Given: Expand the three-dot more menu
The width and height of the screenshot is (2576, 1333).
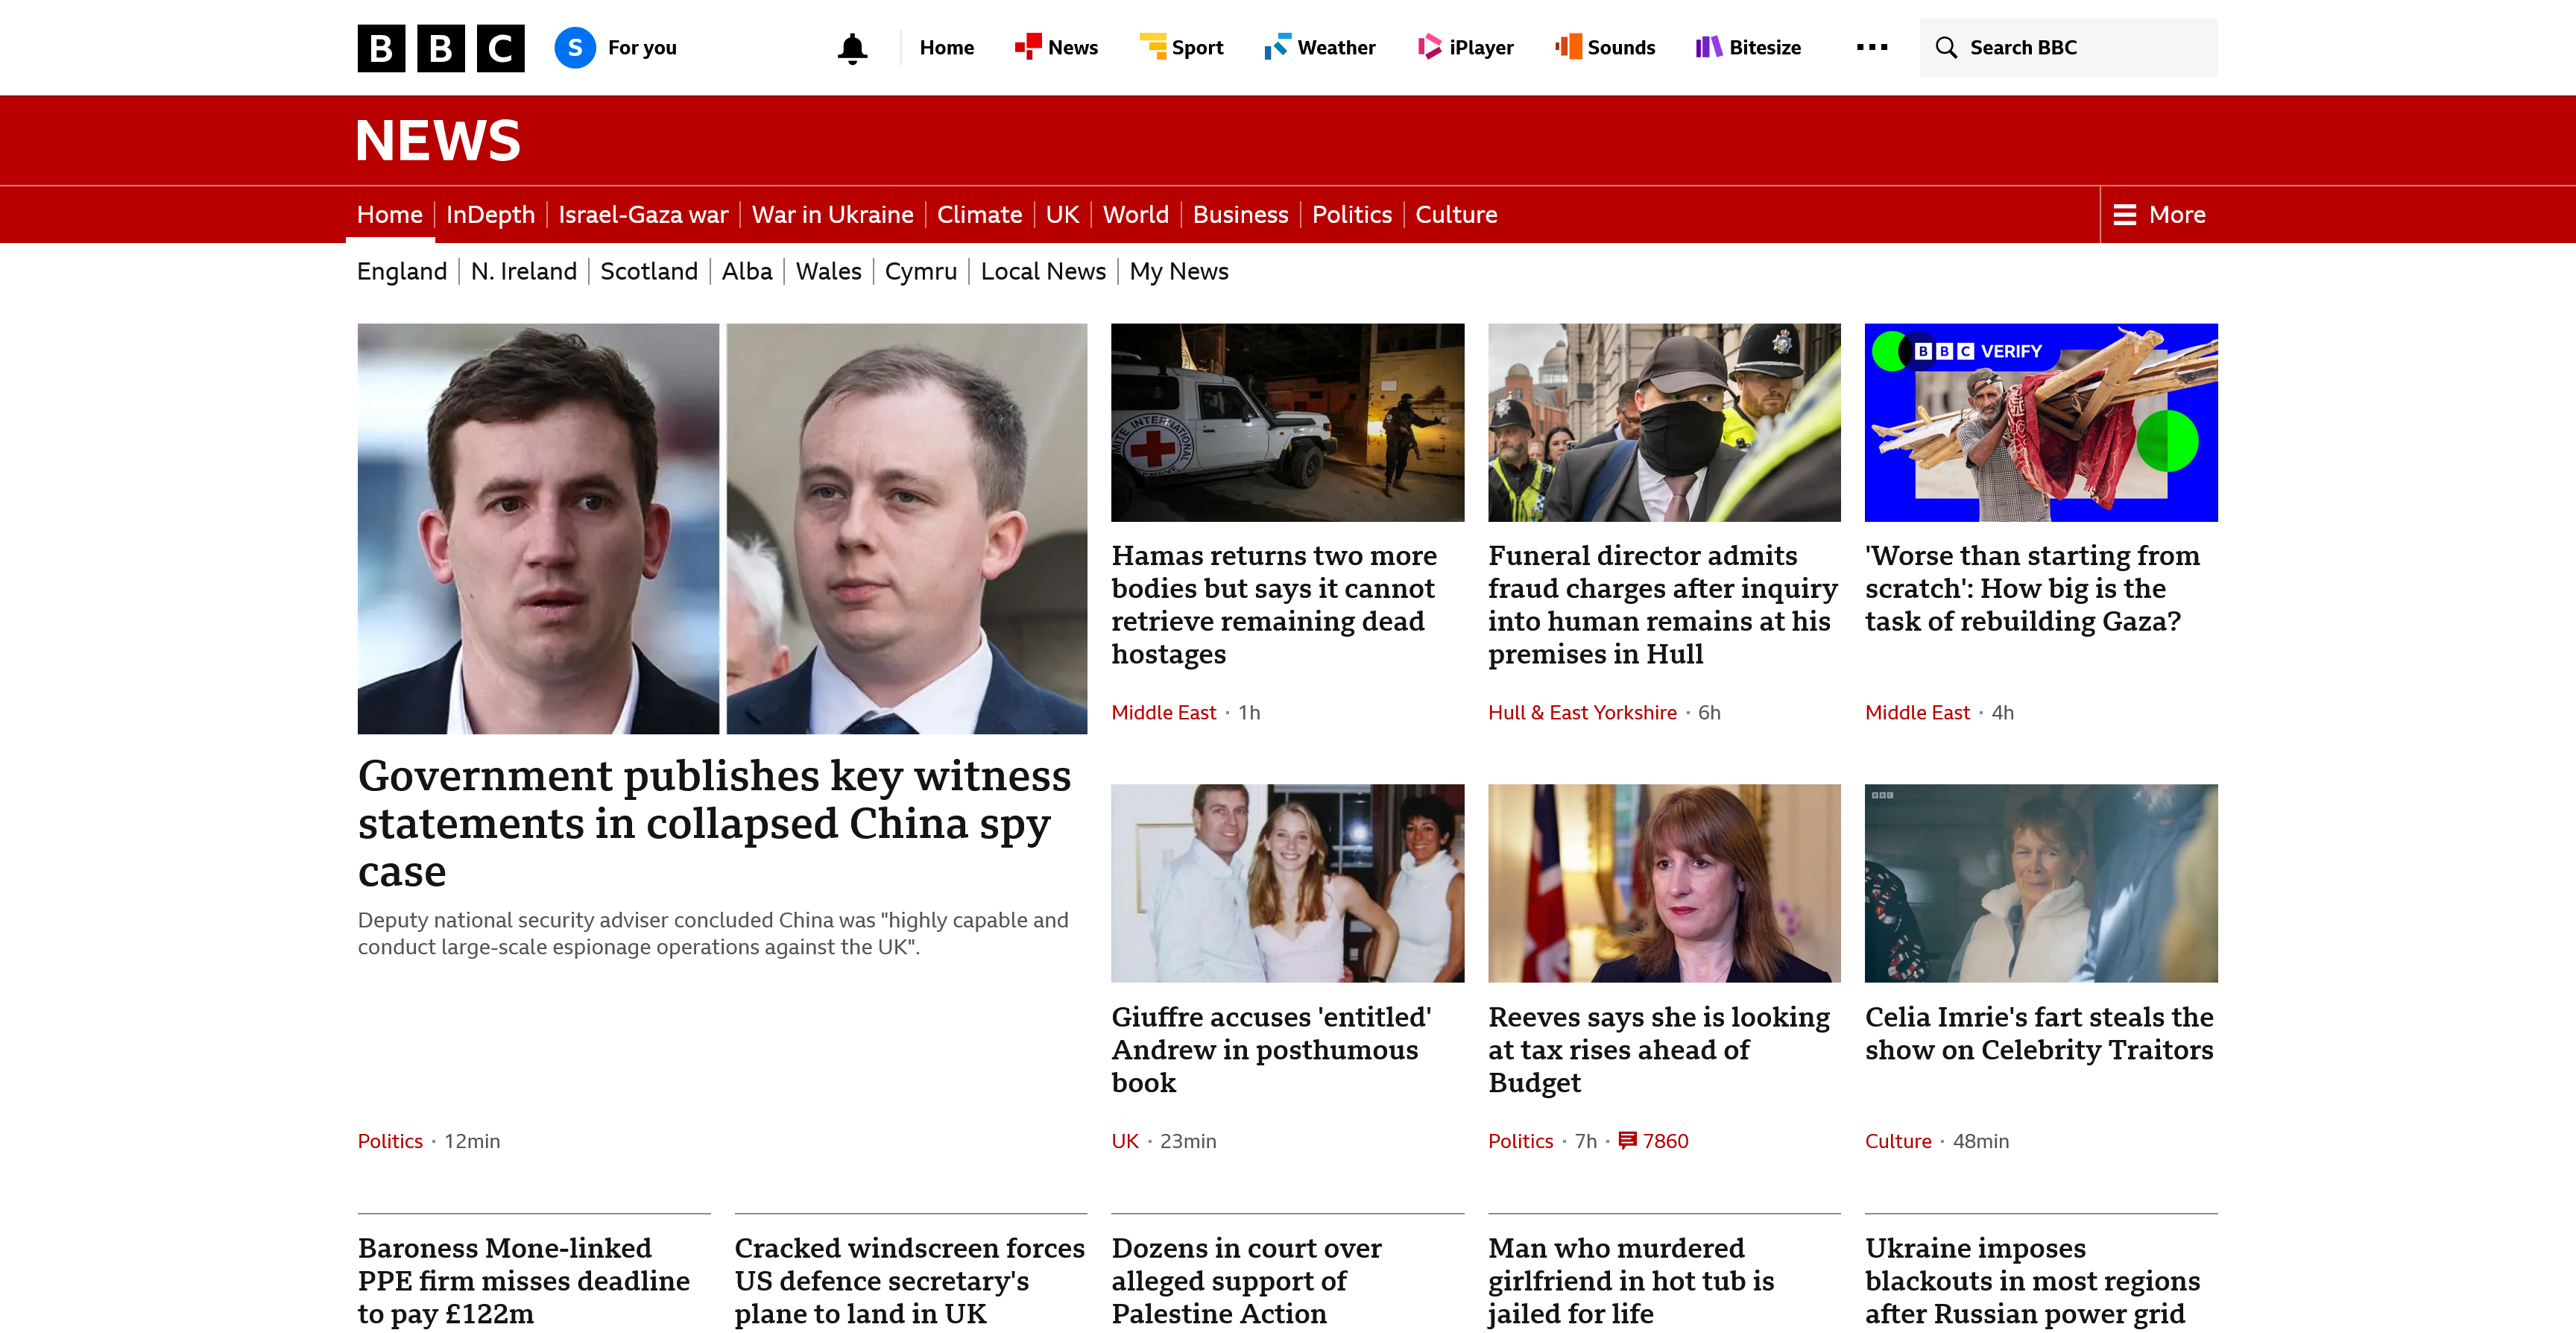Looking at the screenshot, I should point(1872,47).
